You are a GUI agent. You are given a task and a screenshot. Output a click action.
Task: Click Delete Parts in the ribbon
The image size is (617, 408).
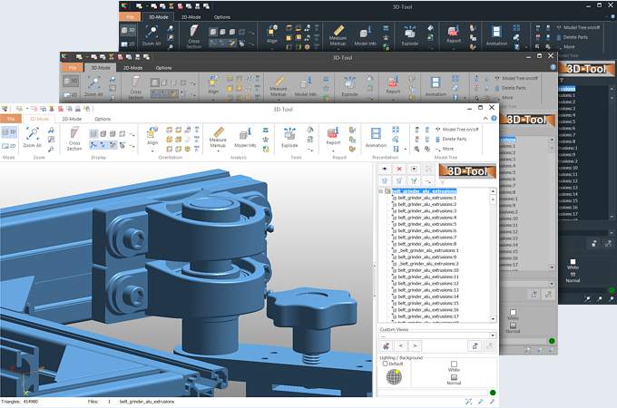454,139
